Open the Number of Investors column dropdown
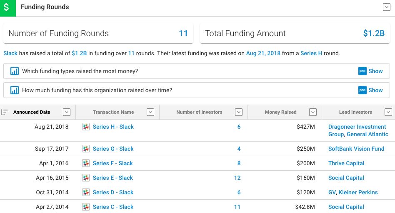 pos(239,112)
